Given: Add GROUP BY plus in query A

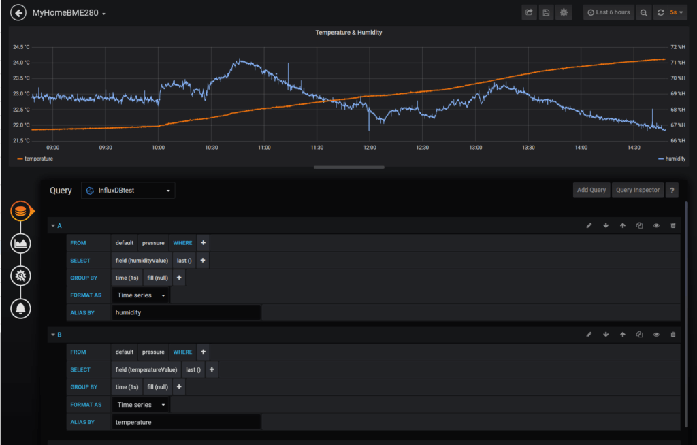Looking at the screenshot, I should point(179,278).
